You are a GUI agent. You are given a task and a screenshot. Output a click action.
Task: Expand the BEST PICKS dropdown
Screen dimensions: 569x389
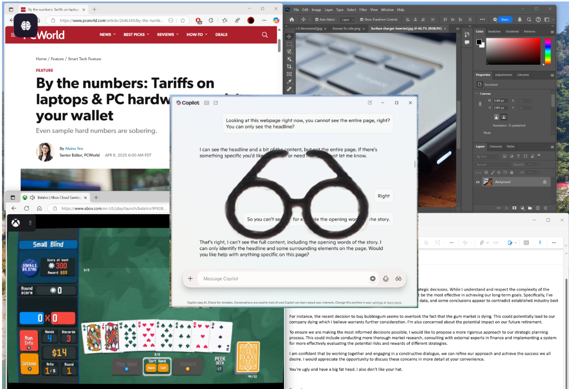[x=137, y=34]
